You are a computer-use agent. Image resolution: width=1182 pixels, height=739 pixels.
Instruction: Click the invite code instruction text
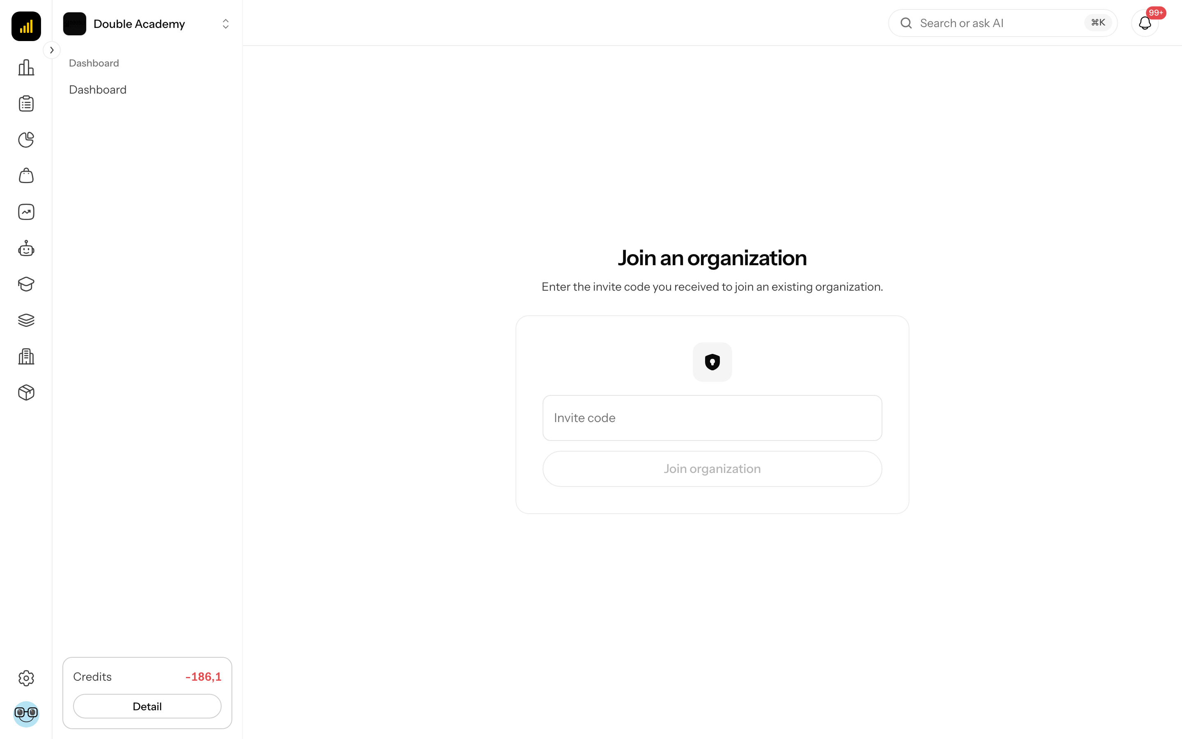(x=712, y=287)
